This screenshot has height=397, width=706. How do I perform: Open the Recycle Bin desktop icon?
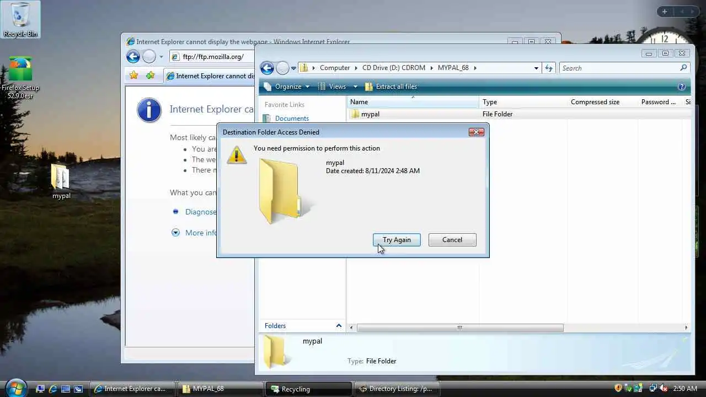tap(20, 20)
